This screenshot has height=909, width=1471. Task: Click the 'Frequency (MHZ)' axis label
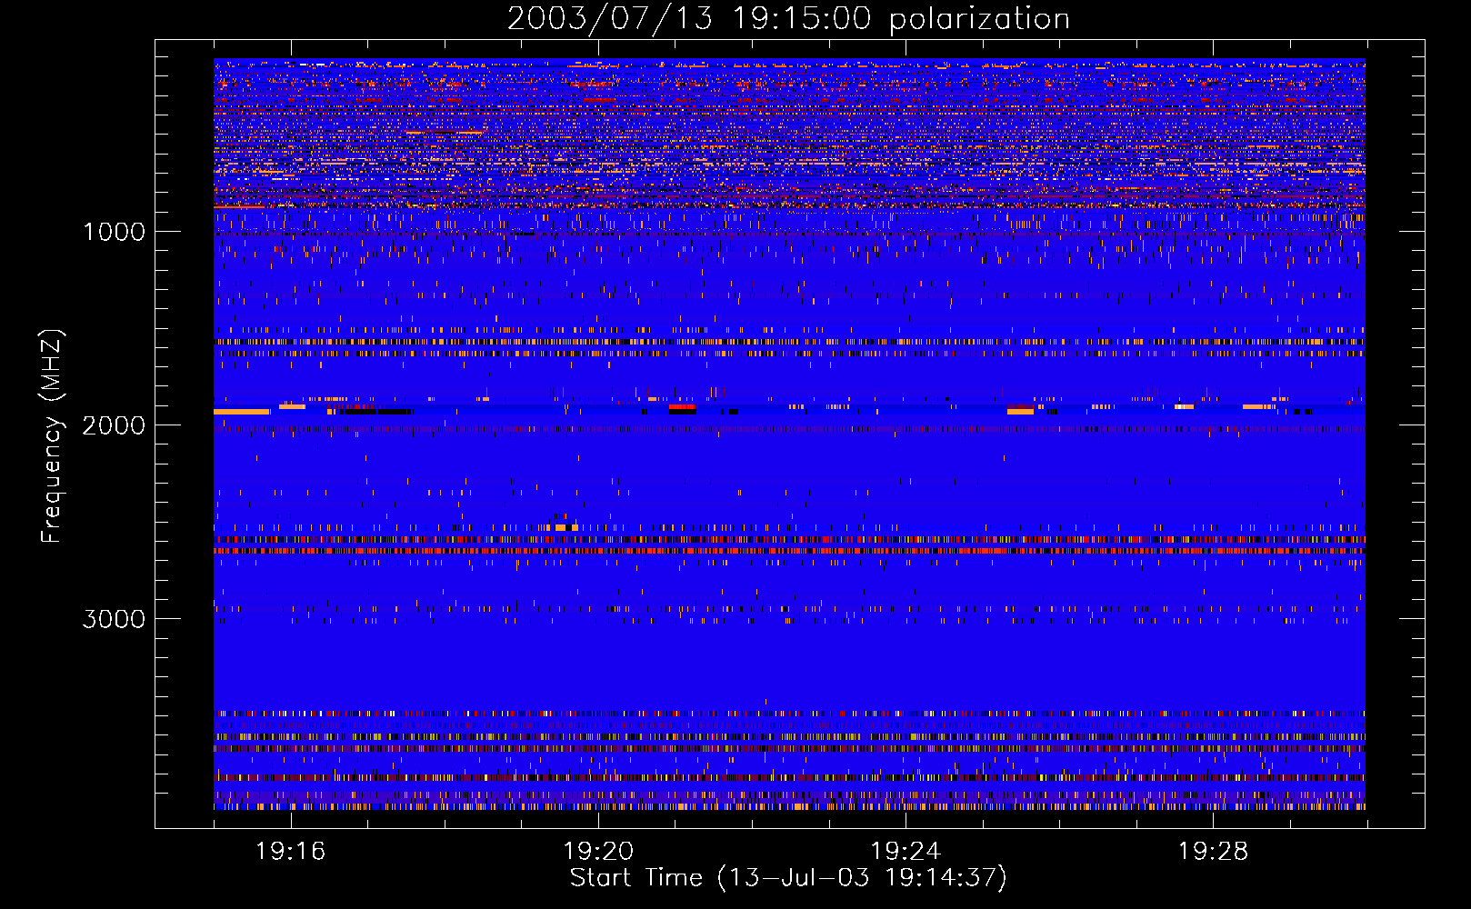[x=52, y=436]
